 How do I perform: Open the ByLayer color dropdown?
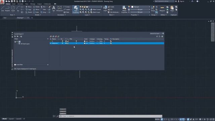tap(149, 7)
